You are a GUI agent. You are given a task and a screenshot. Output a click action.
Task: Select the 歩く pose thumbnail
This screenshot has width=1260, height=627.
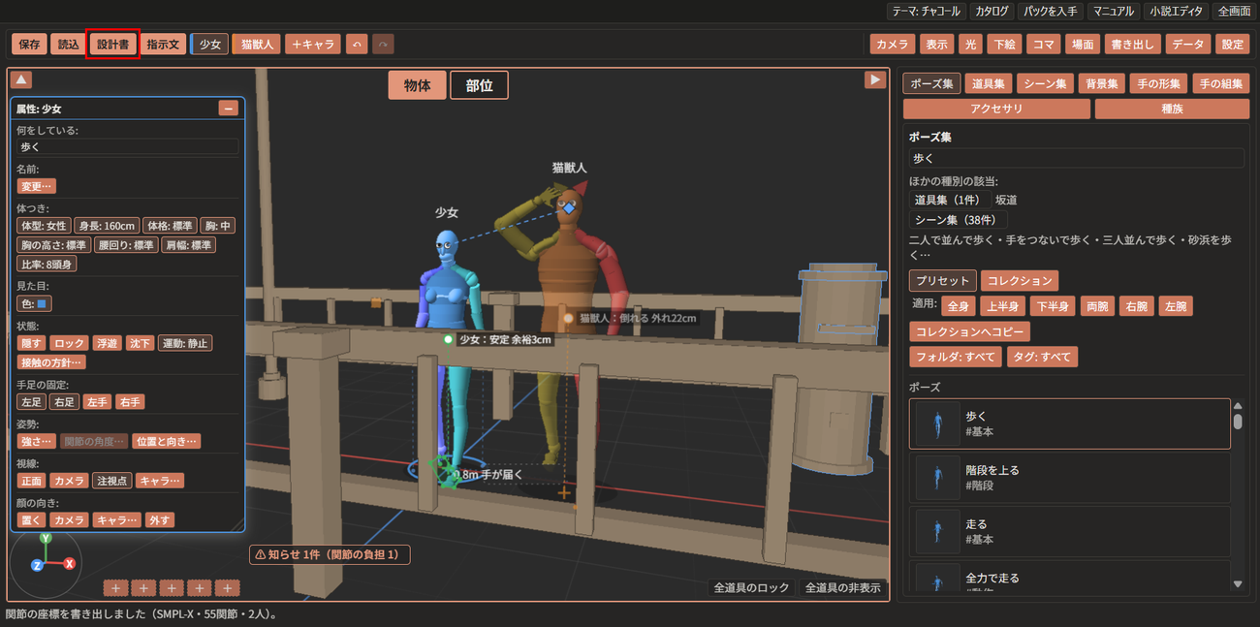click(x=937, y=423)
